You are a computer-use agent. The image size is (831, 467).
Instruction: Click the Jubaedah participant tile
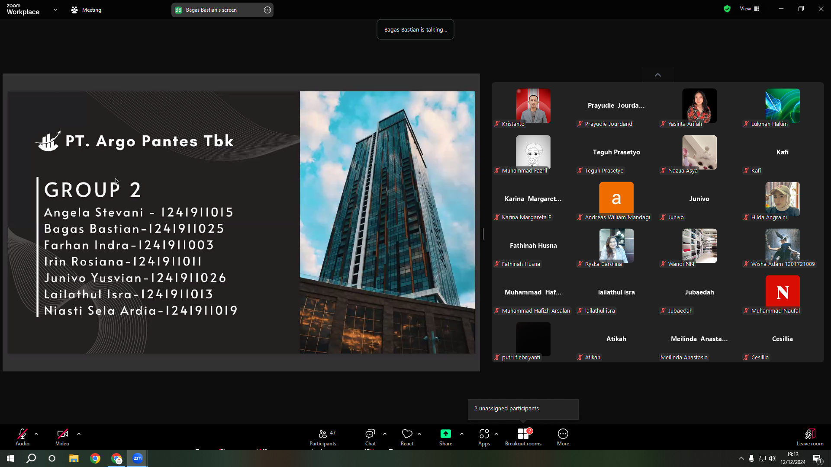[x=699, y=293]
